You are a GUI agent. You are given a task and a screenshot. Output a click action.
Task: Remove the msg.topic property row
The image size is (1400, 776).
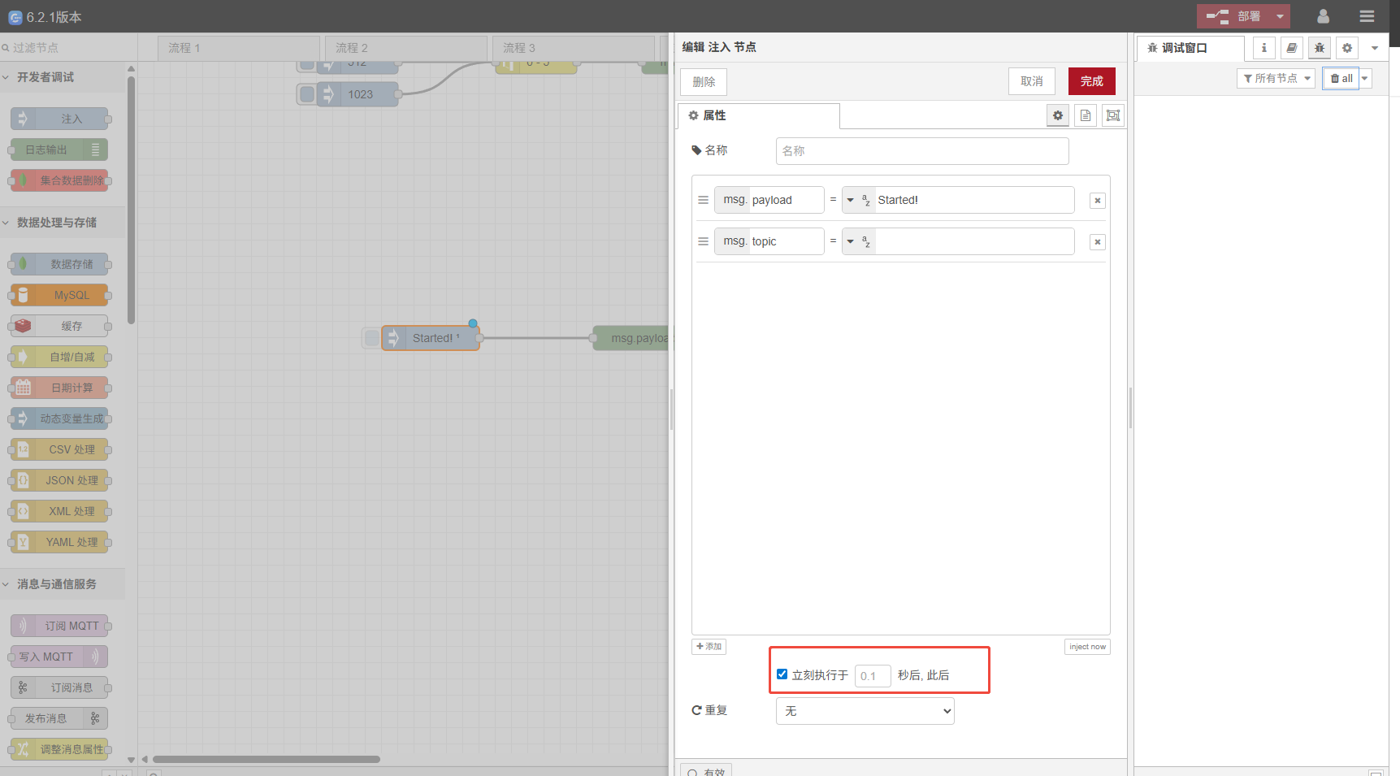coord(1097,242)
